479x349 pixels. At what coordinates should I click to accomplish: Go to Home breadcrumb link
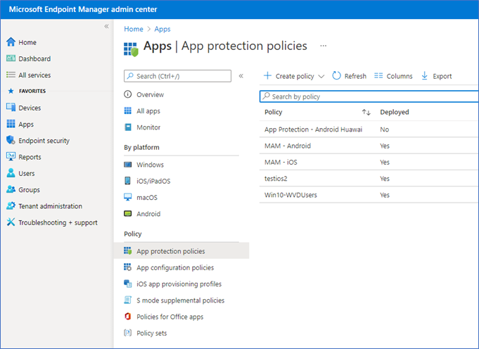tap(134, 29)
